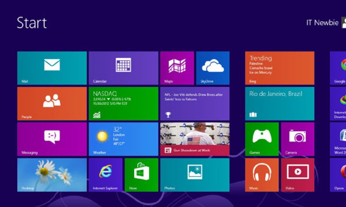Image resolution: width=346 pixels, height=207 pixels.
Task: Open the Music headphones tile
Action: click(262, 175)
